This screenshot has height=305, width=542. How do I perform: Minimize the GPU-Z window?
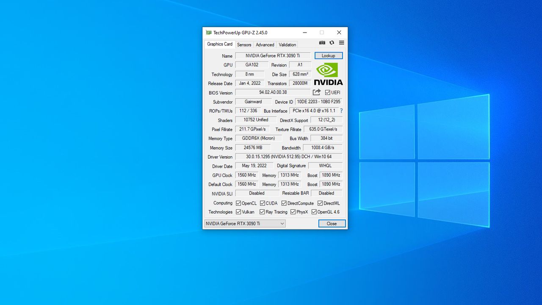pyautogui.click(x=305, y=33)
